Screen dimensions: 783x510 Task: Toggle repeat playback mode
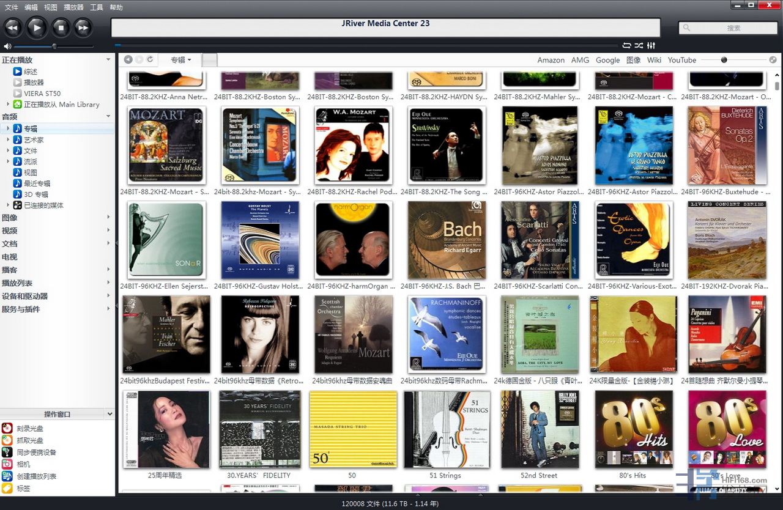626,46
